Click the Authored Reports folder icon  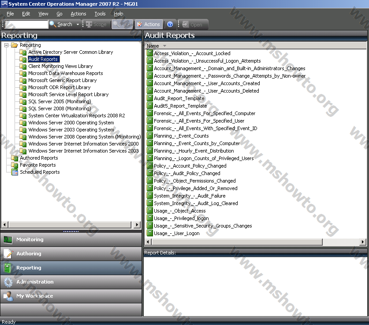pos(15,158)
